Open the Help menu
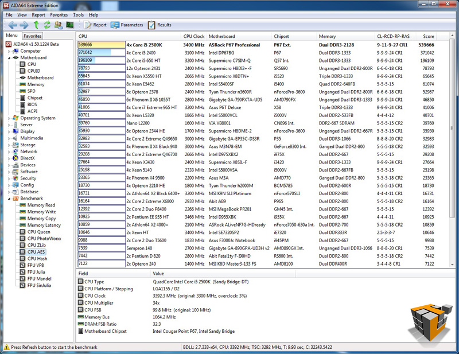The width and height of the screenshot is (459, 354). pyautogui.click(x=94, y=15)
